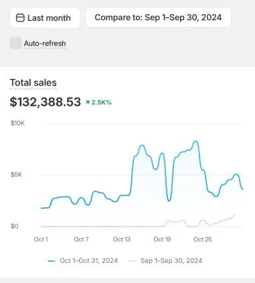Click the calendar icon in Last month button

(20, 18)
